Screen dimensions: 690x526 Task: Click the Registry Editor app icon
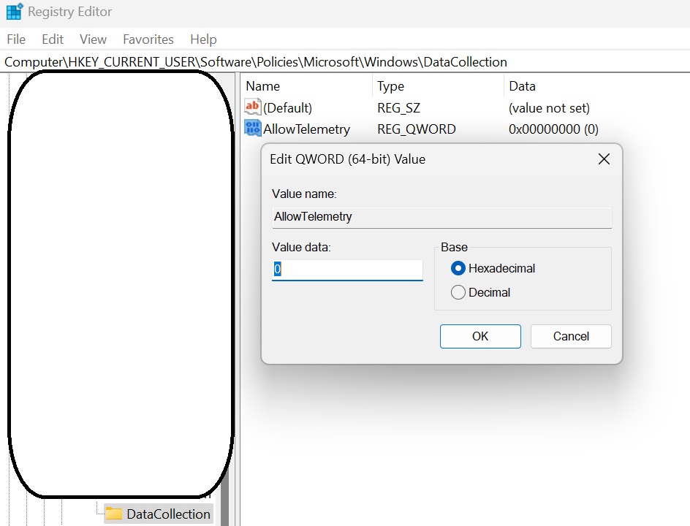coord(15,12)
